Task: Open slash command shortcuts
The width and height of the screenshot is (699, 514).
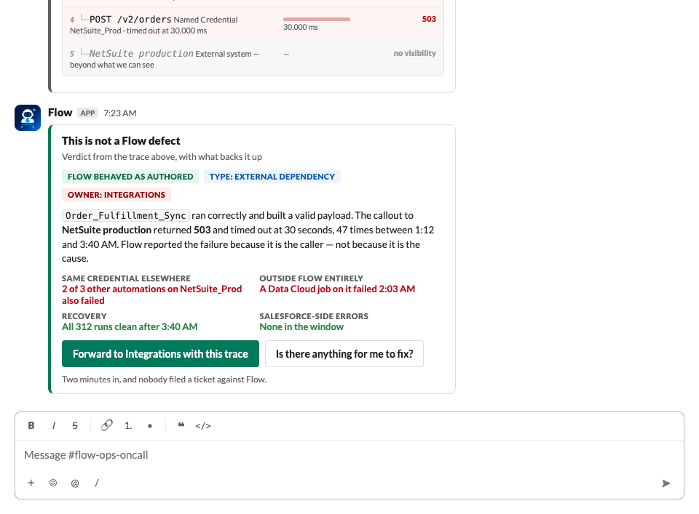Action: point(97,483)
